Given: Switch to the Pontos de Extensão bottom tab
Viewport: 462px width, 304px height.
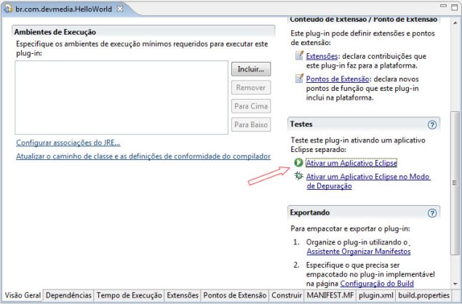Looking at the screenshot, I should tap(235, 295).
